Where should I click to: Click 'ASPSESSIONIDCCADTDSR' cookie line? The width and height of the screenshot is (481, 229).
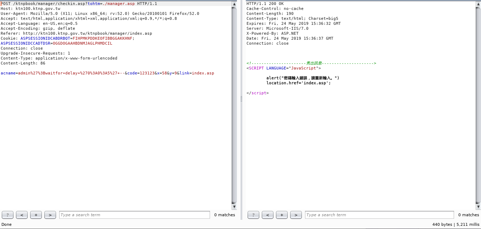coord(56,43)
